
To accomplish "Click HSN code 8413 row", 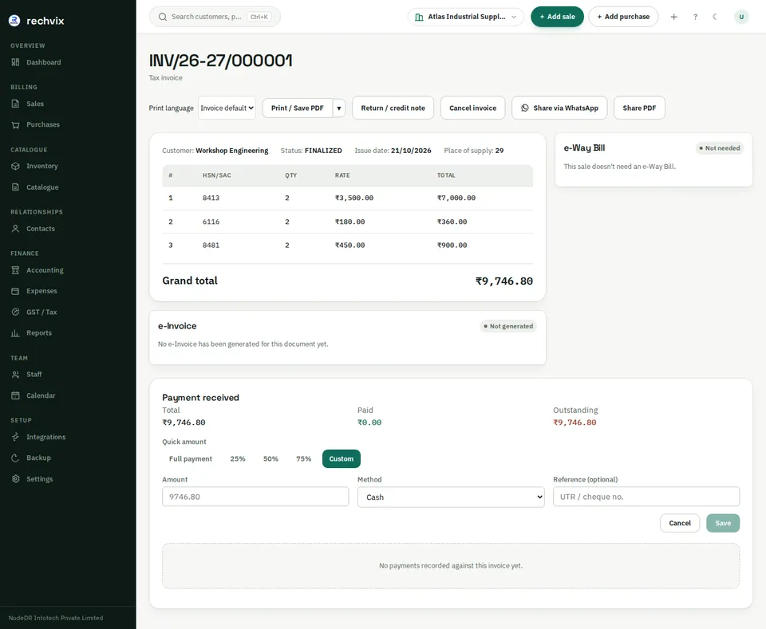I will pos(347,198).
